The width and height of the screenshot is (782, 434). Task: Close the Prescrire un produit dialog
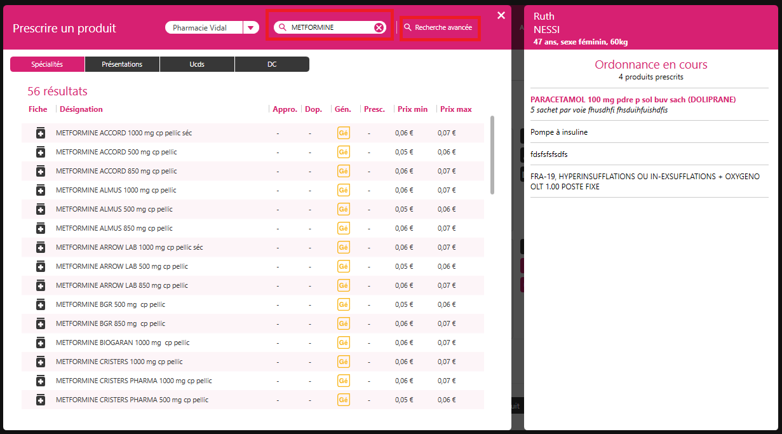501,15
